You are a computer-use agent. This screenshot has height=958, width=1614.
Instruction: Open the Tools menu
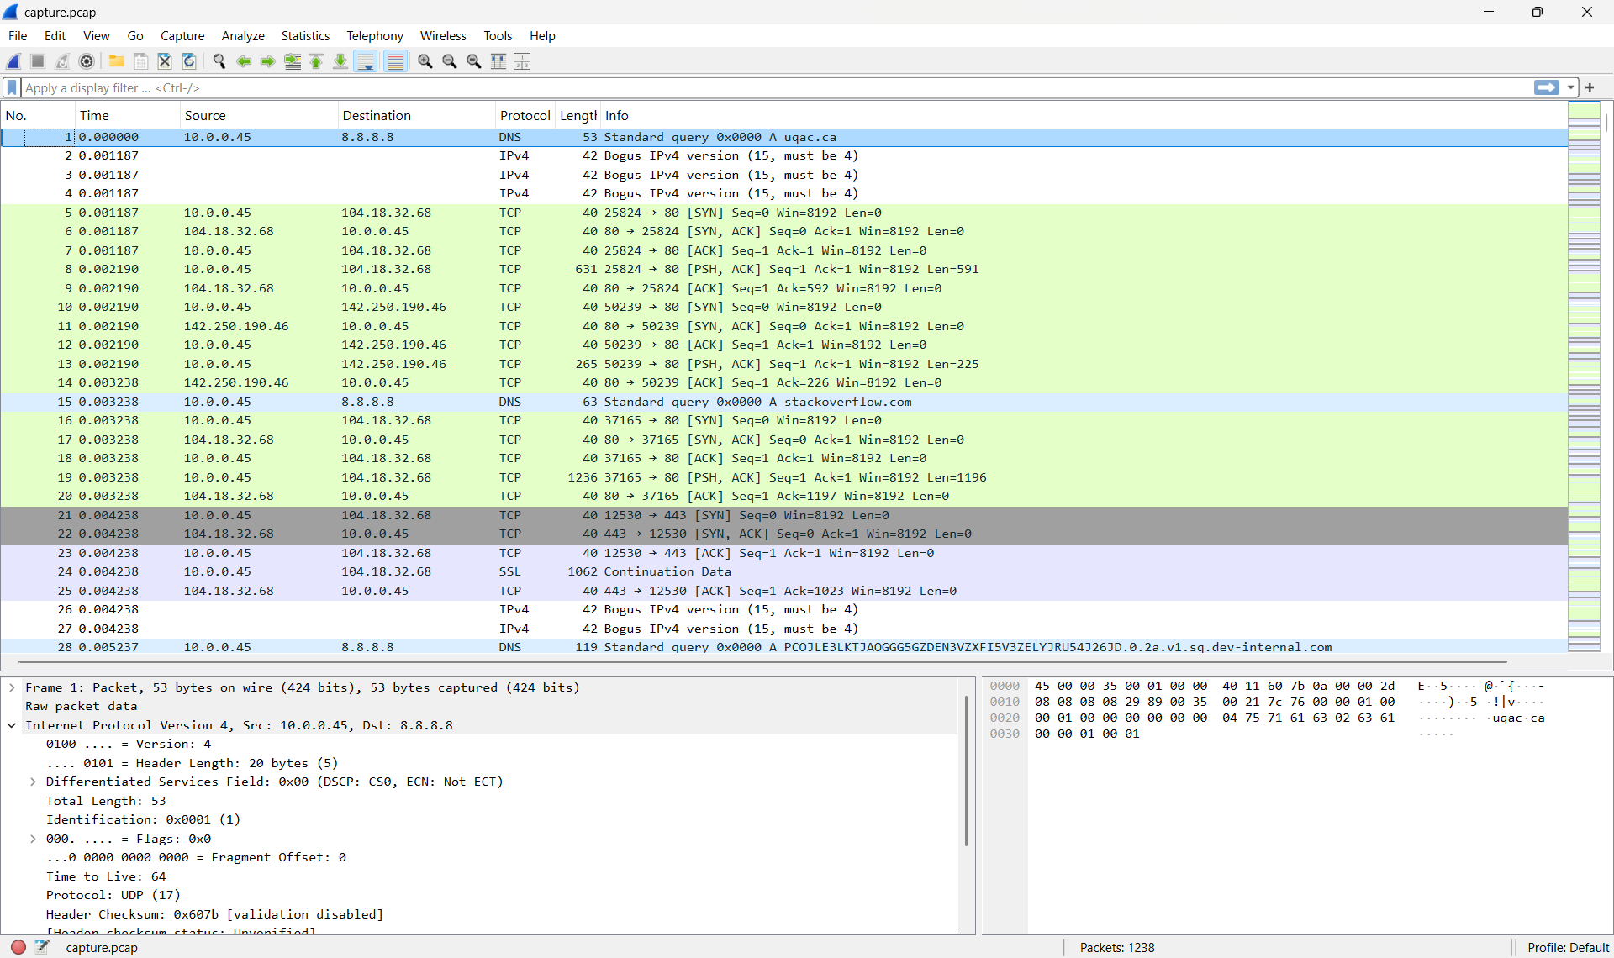[498, 35]
